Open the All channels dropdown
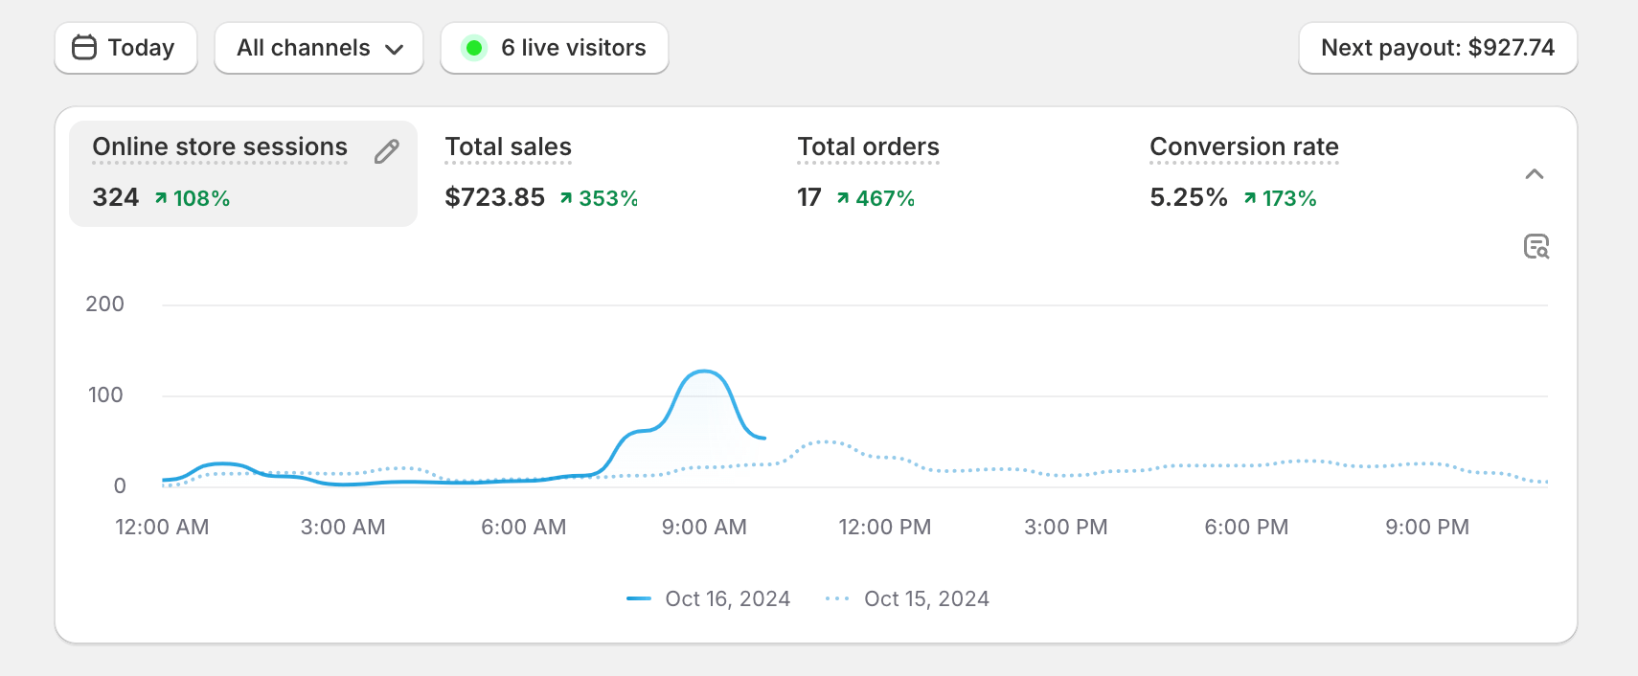Screen dimensions: 1638x676 point(319,48)
